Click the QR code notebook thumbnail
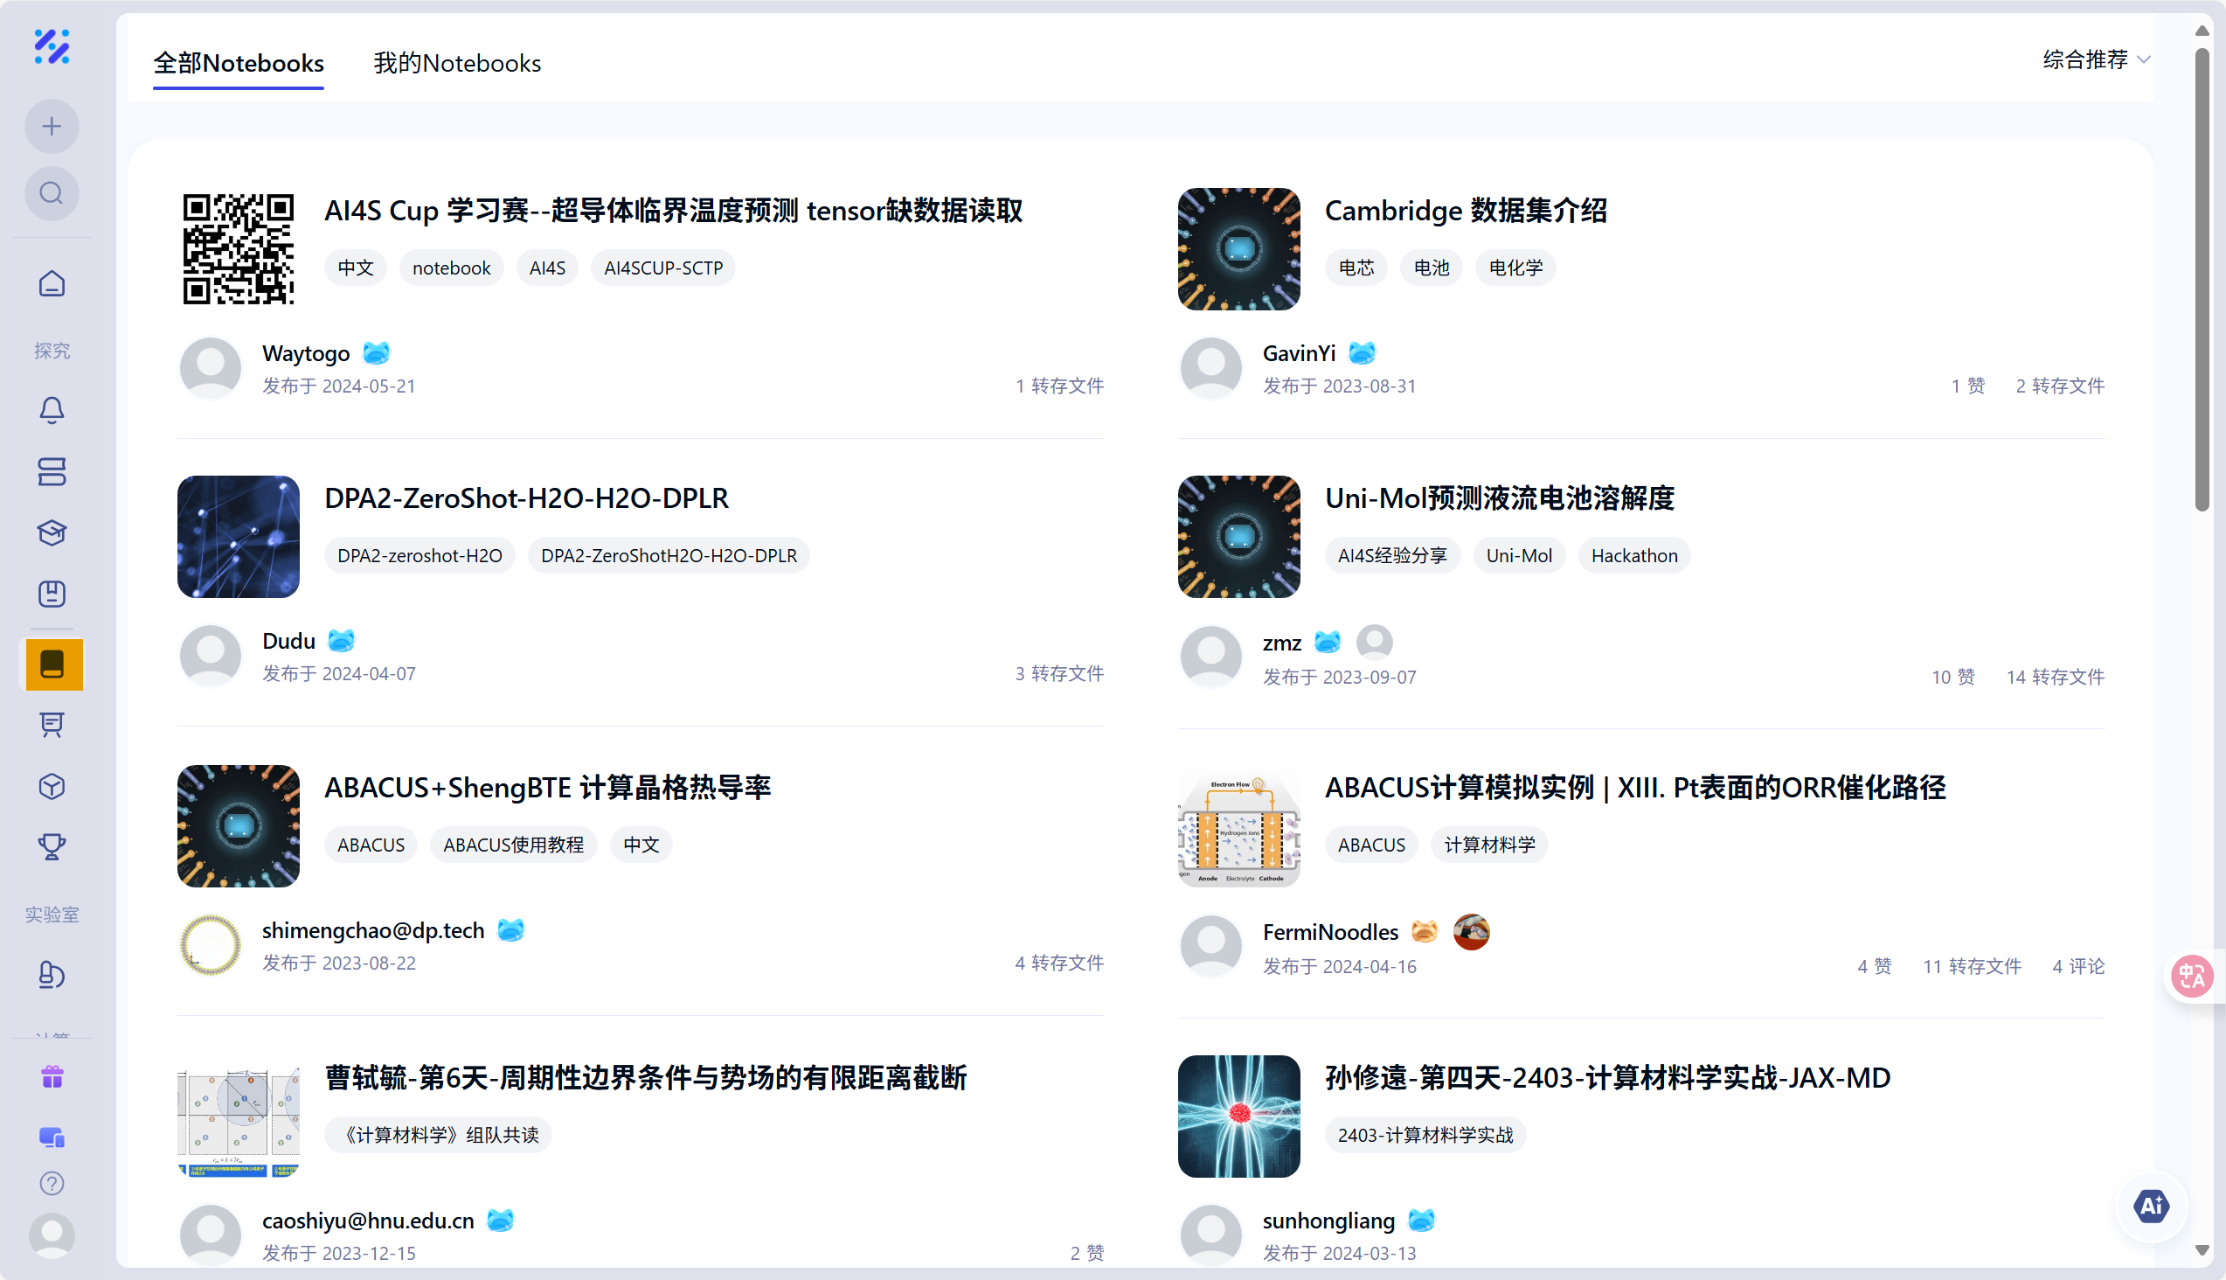 238,249
